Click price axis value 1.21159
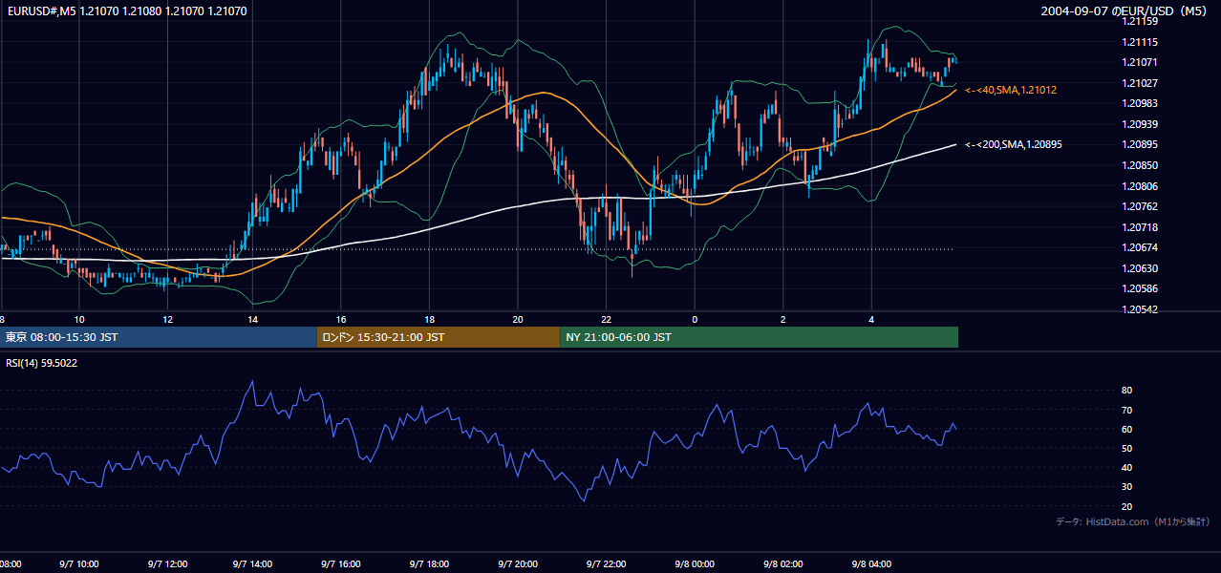 [x=1141, y=21]
